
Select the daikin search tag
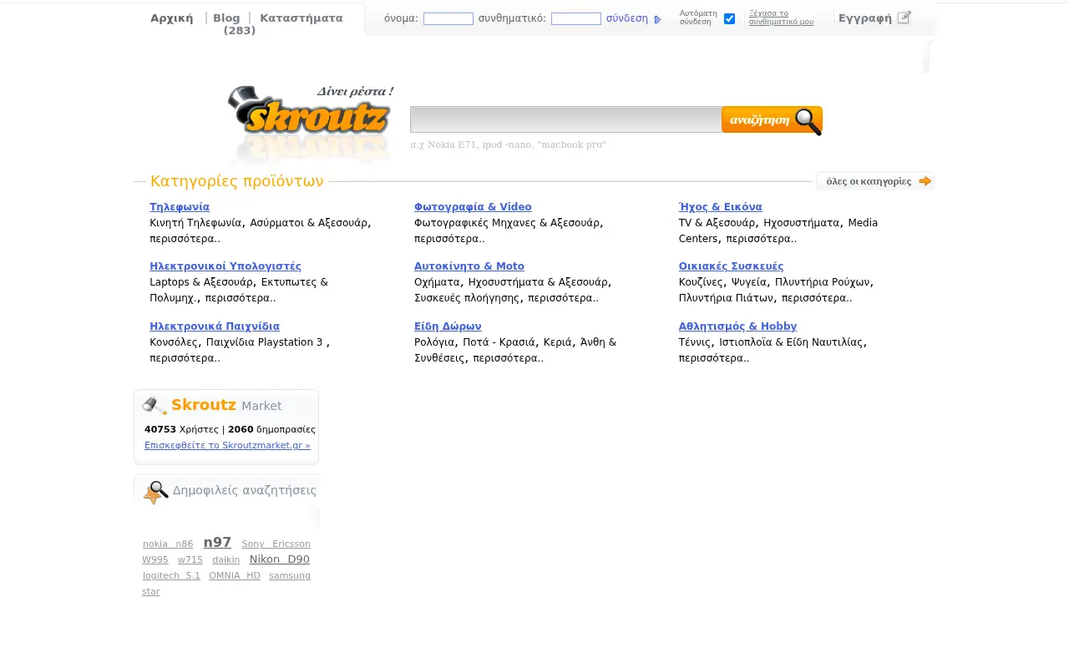point(226,559)
